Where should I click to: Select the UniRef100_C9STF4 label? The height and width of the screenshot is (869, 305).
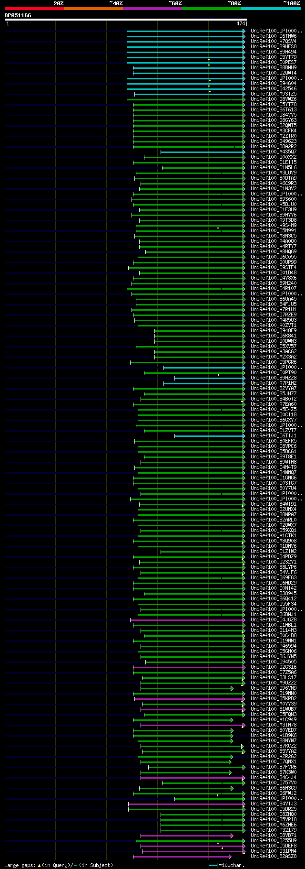[274, 267]
